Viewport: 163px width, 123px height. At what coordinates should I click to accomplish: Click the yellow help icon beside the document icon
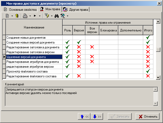coord(17,16)
